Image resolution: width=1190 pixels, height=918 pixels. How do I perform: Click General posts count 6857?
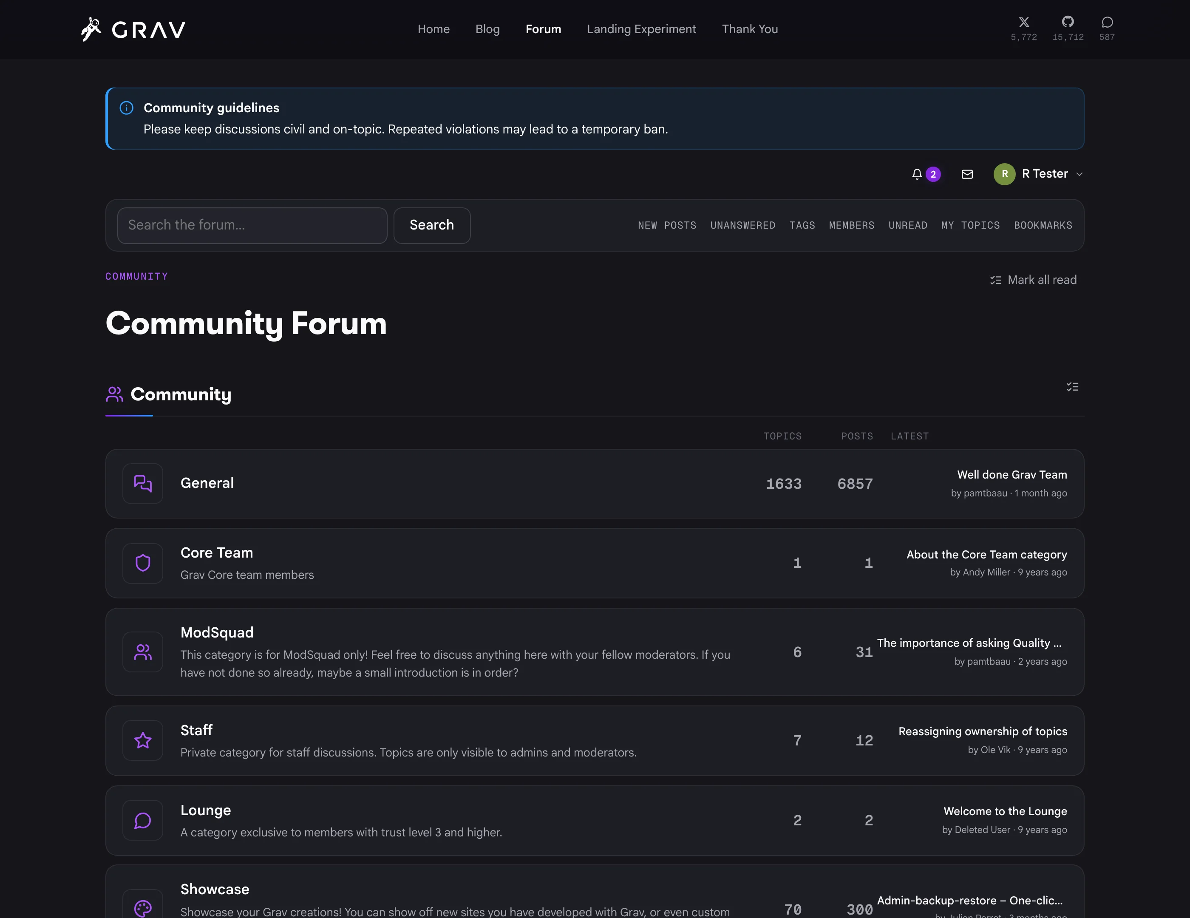pyautogui.click(x=855, y=484)
